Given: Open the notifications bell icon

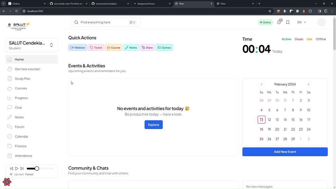Looking at the screenshot, I should click(x=279, y=22).
